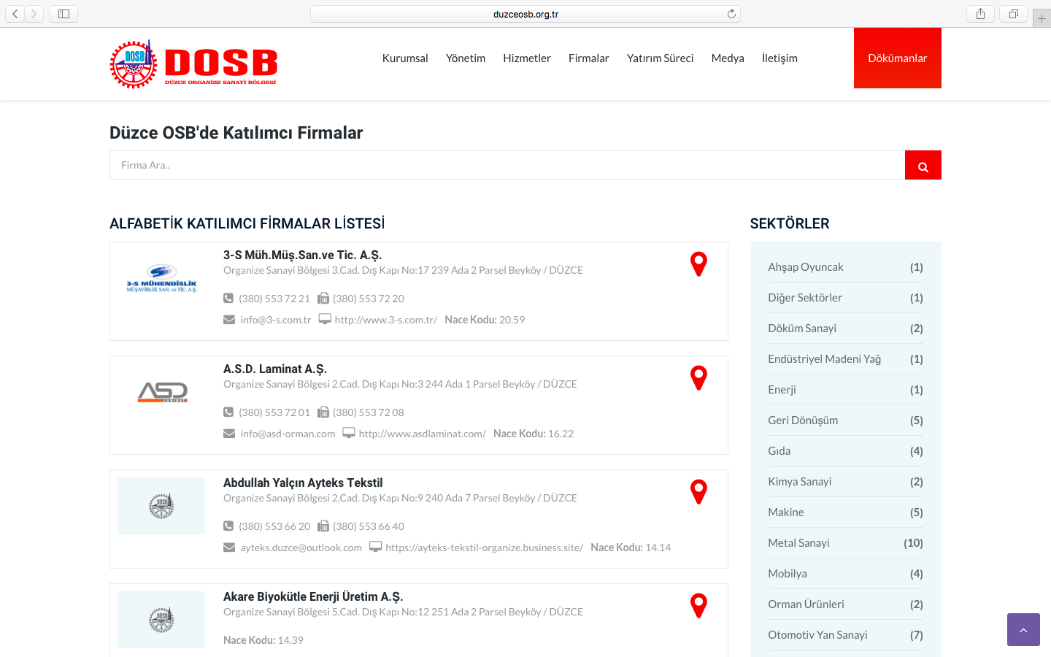The width and height of the screenshot is (1051, 657).
Task: Click the Safari address bar
Action: (525, 14)
